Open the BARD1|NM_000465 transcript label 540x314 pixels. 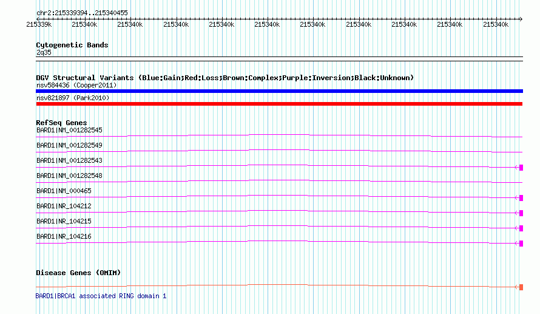64,191
